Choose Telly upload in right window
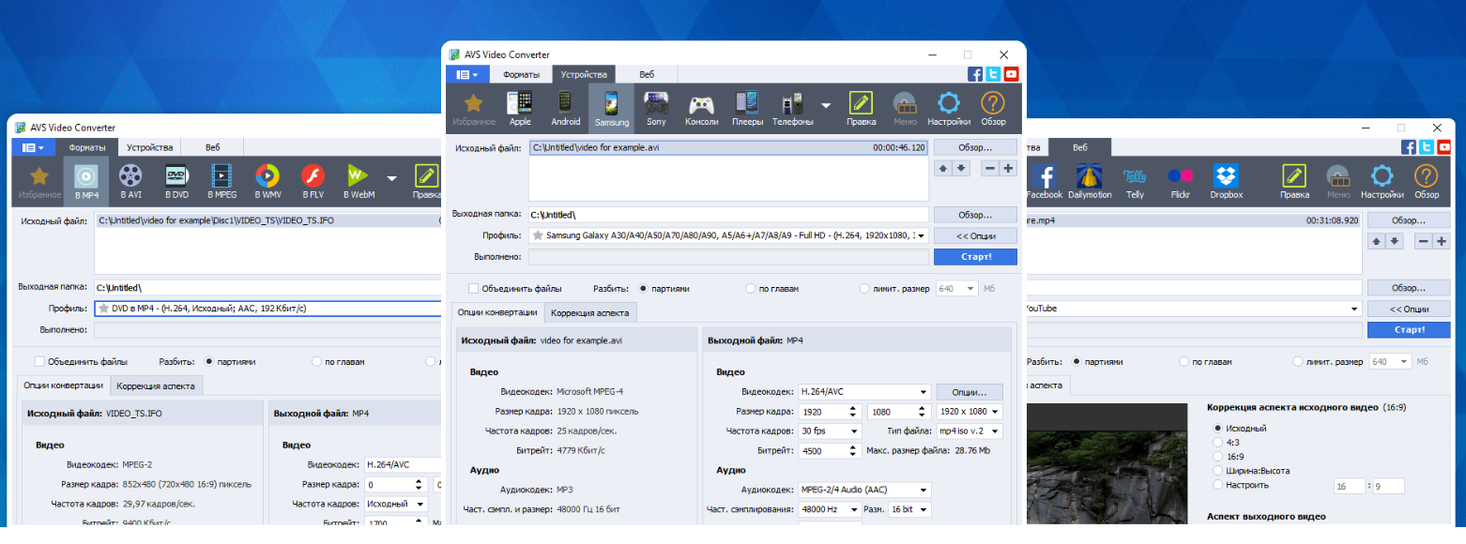This screenshot has height=544, width=1466. tap(1135, 181)
